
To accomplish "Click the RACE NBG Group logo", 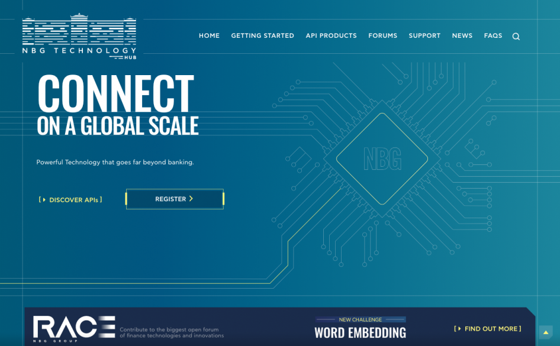I will pyautogui.click(x=74, y=328).
